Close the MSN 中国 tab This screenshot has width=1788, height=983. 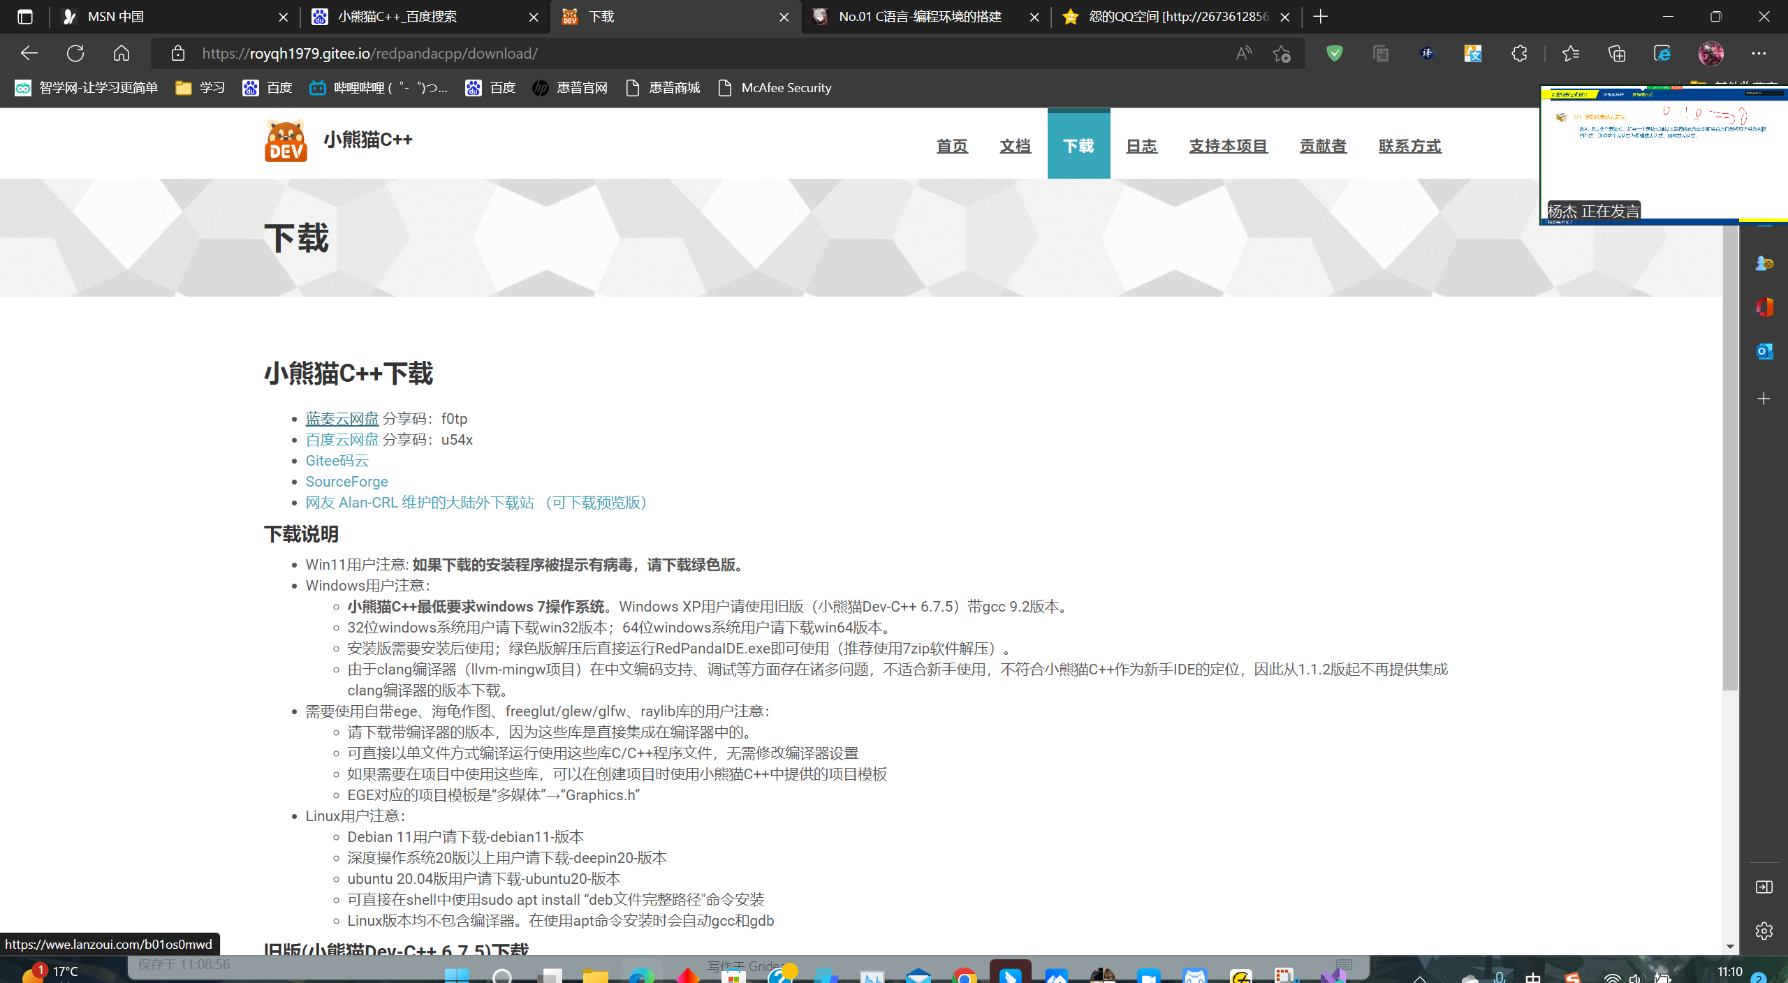coord(283,17)
